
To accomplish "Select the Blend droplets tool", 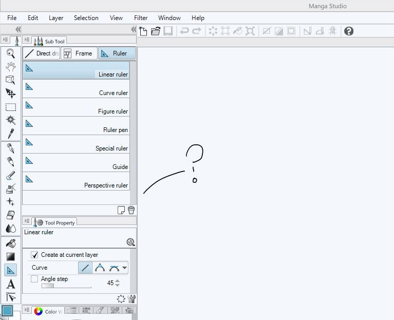I will [x=11, y=229].
